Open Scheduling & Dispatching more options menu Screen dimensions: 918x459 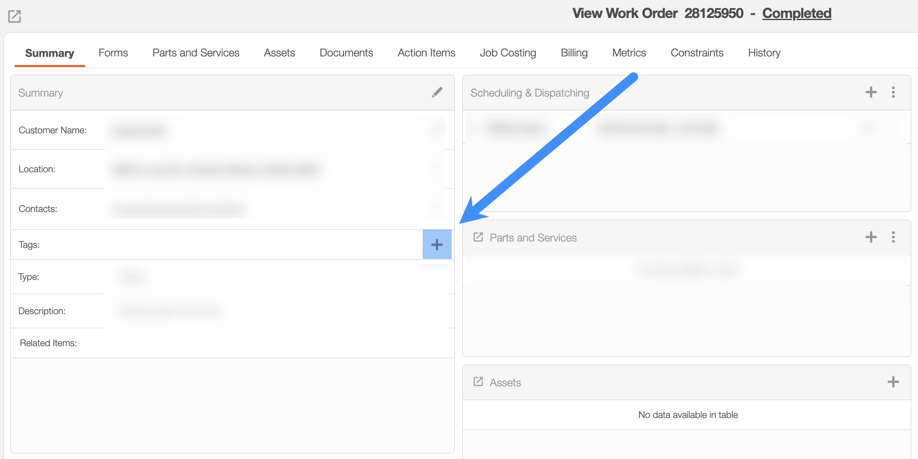[893, 92]
